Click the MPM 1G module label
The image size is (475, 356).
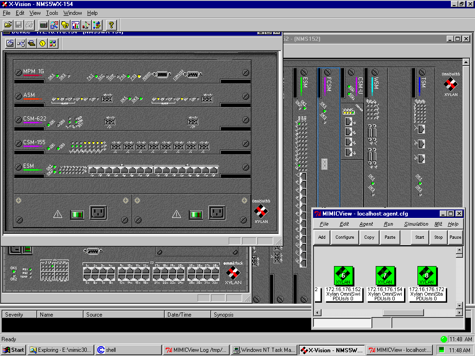(33, 71)
